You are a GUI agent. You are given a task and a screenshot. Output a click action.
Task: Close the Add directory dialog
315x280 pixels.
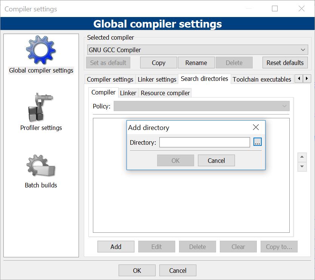(256, 127)
